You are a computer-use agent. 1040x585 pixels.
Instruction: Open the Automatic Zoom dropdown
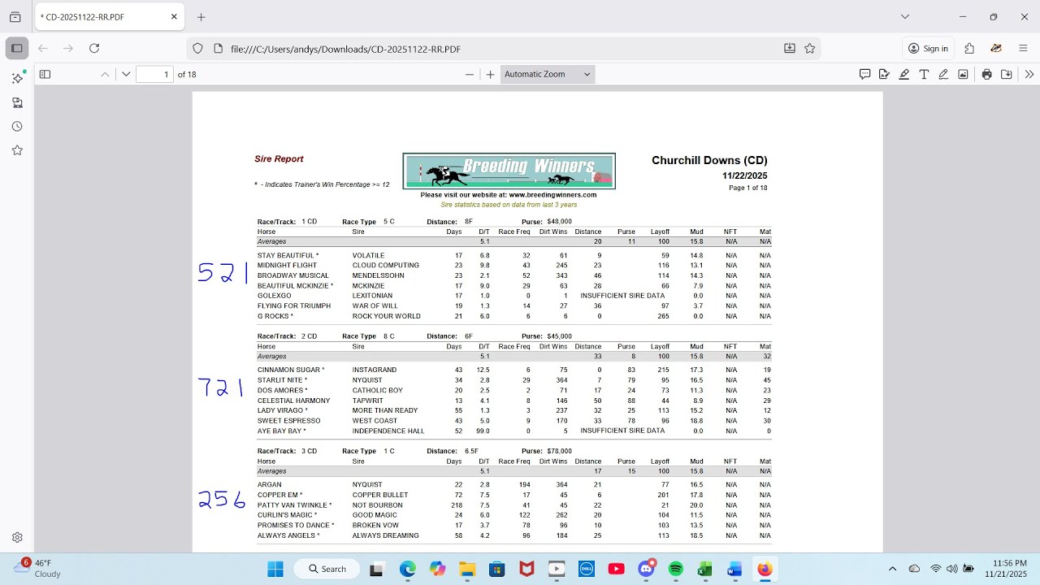click(x=548, y=74)
